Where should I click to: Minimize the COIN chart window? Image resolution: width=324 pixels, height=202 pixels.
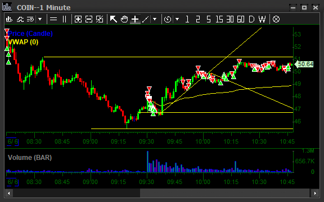tap(293, 8)
